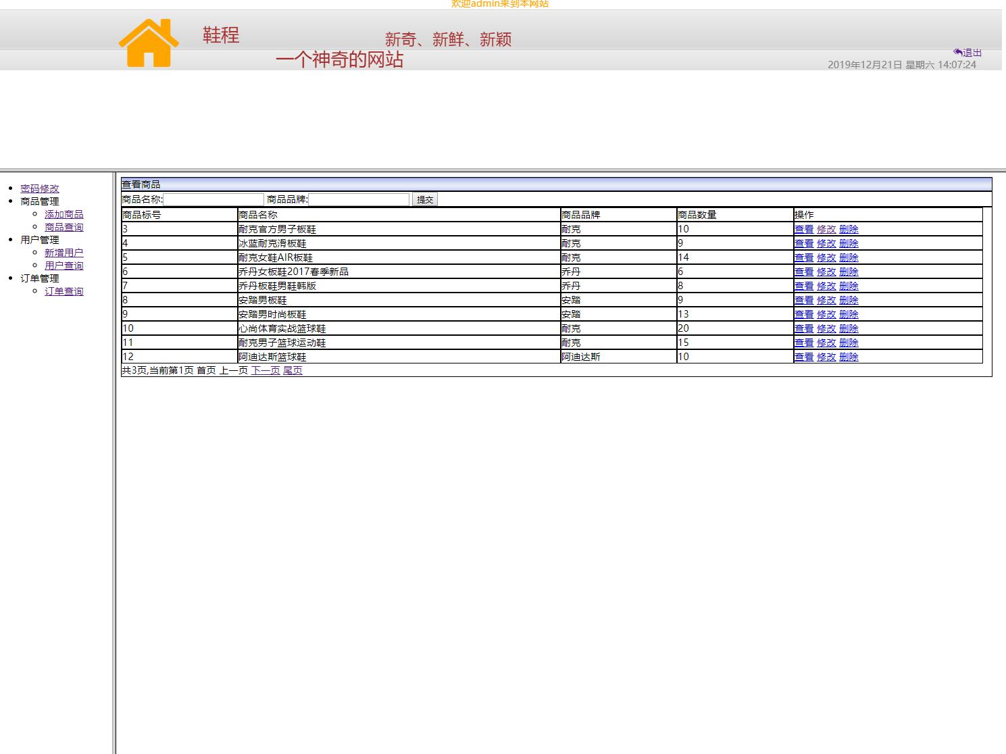1006x754 pixels.
Task: Open 密码修改 in the sidebar
Action: tap(41, 188)
